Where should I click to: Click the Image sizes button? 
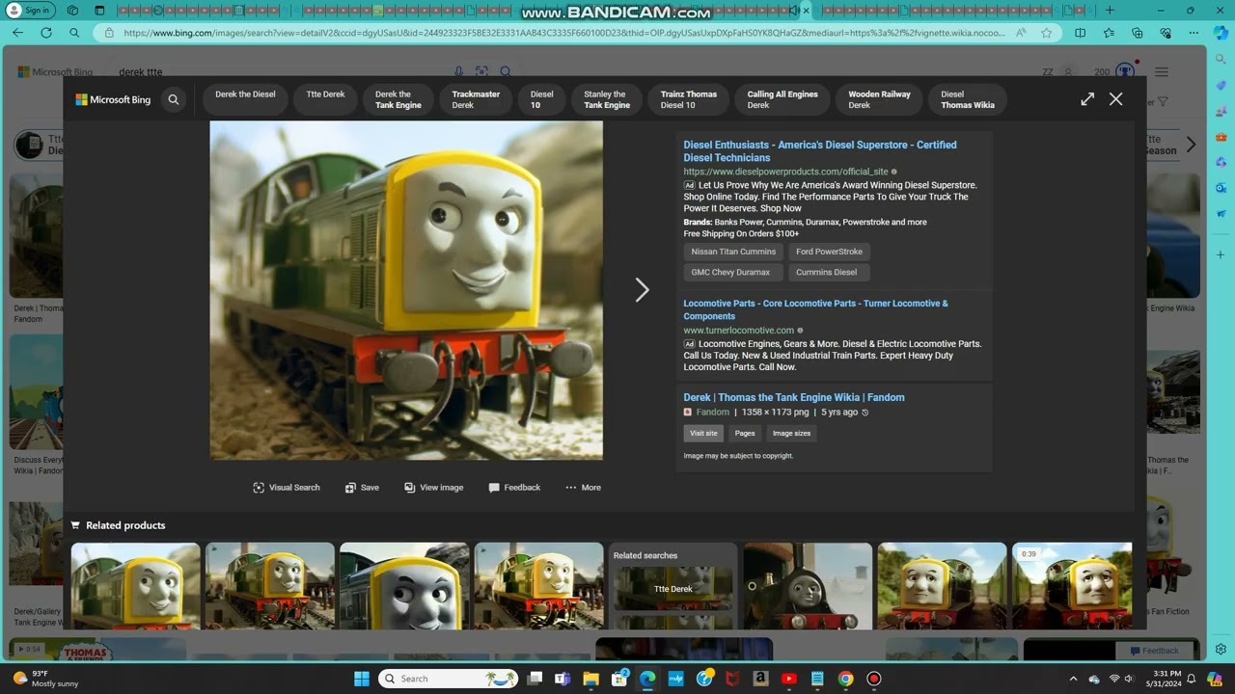(791, 433)
